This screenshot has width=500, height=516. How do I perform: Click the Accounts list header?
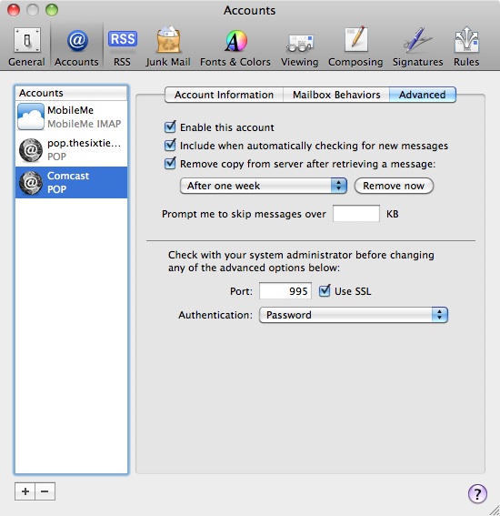coord(71,93)
